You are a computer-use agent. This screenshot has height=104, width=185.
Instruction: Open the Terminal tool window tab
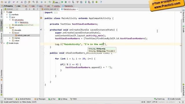coord(8,99)
